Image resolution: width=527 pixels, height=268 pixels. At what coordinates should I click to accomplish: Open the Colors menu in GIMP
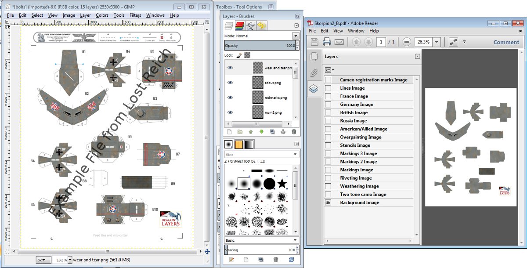tap(102, 15)
